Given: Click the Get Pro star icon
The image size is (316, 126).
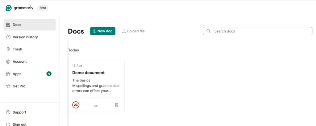Looking at the screenshot, I should [8, 86].
